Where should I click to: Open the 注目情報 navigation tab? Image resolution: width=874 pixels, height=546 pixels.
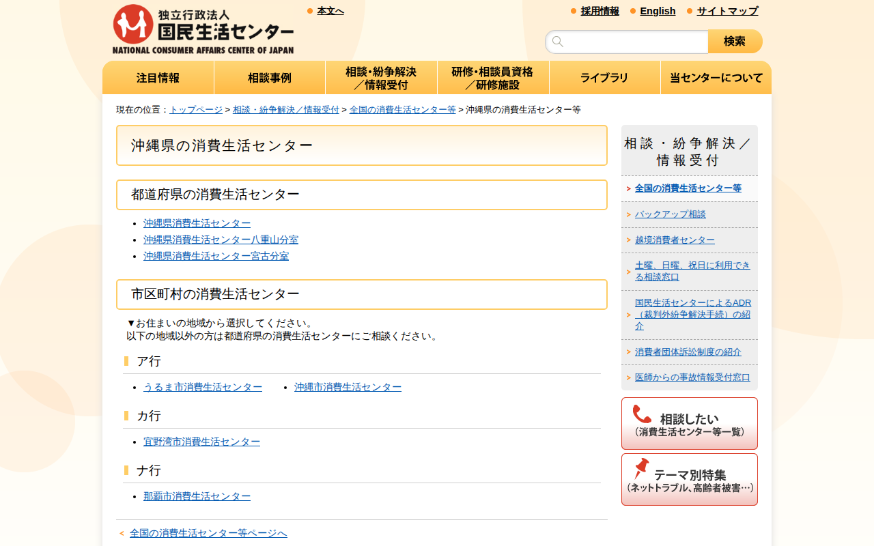click(x=158, y=77)
